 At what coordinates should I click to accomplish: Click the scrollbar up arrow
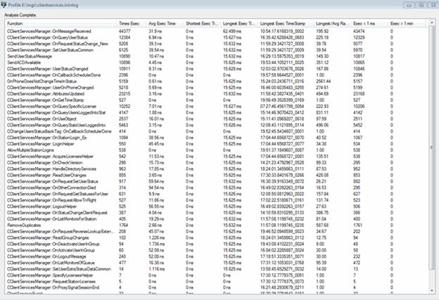(x=431, y=23)
